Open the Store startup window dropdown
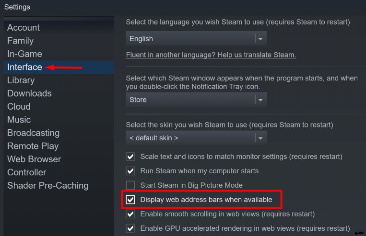 (196, 100)
